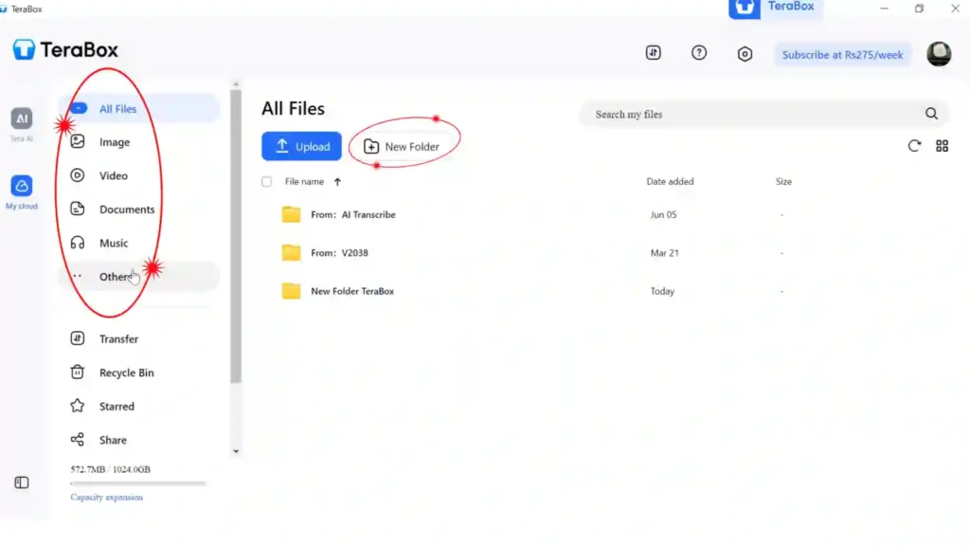Click scroll down arrow on sidebar scrollbar
The height and width of the screenshot is (546, 970).
tap(236, 451)
